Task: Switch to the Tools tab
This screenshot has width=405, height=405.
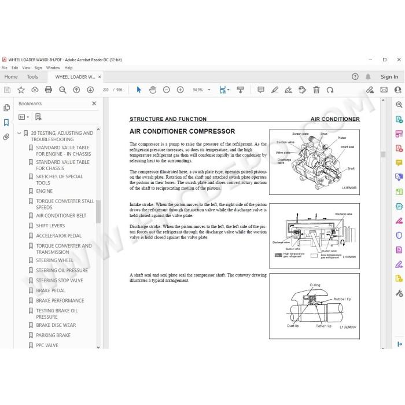Action: click(32, 77)
